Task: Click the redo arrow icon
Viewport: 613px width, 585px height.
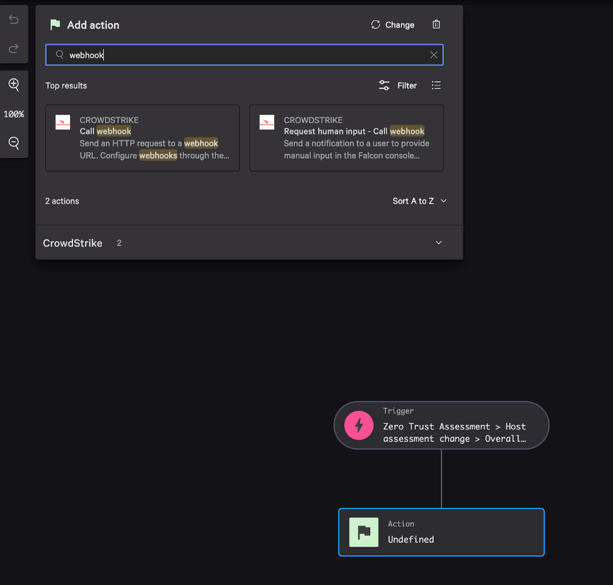Action: click(x=14, y=49)
